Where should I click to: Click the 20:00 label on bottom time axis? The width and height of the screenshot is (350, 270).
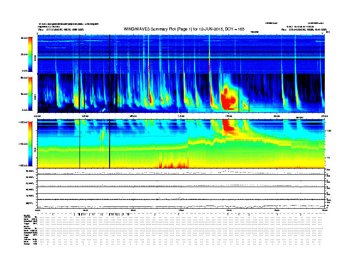(x=277, y=210)
